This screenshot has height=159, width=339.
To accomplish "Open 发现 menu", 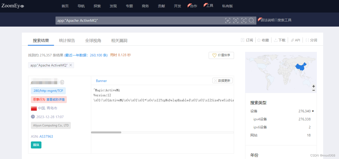I will click(x=113, y=6).
